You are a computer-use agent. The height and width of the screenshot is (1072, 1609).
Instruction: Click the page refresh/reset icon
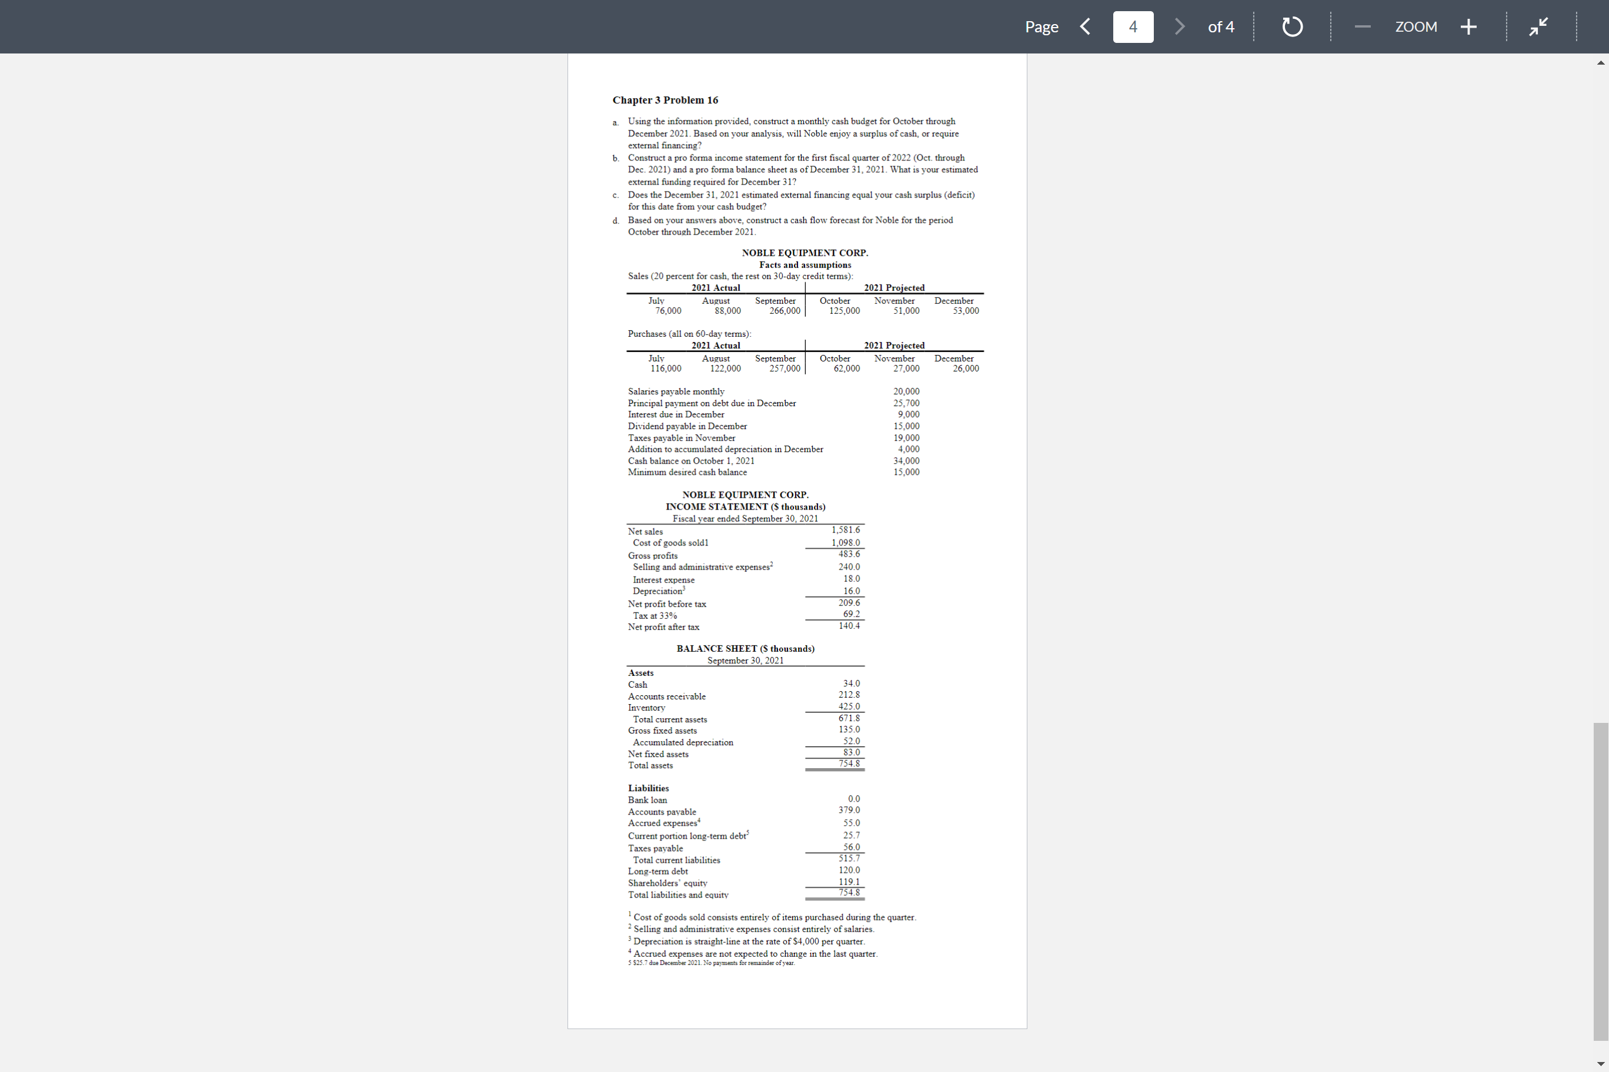[1292, 26]
